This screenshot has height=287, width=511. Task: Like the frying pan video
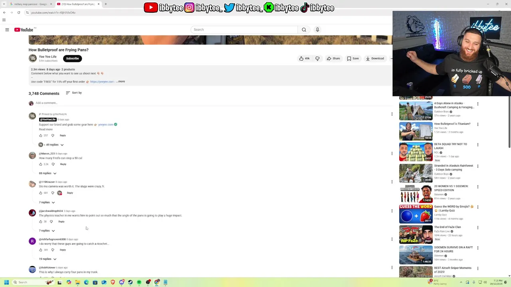(x=304, y=59)
